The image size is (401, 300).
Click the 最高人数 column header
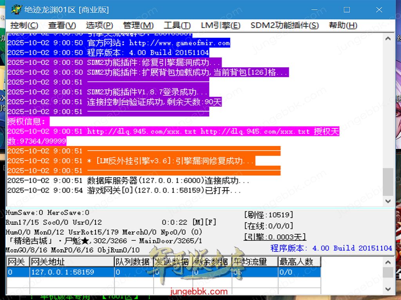[x=299, y=262]
